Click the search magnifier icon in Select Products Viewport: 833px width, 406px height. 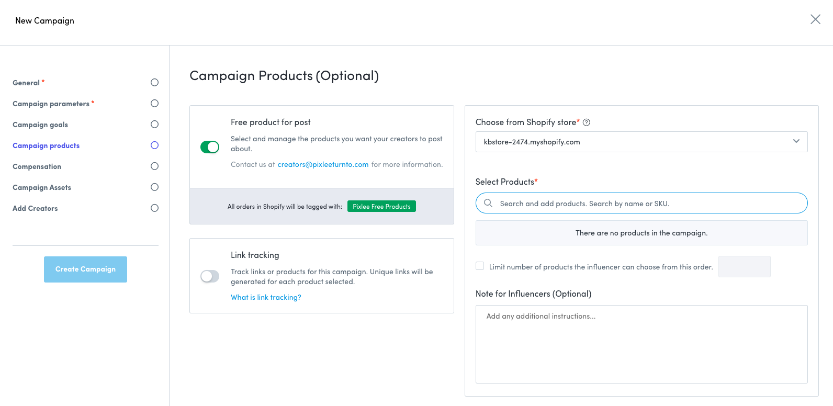tap(488, 203)
